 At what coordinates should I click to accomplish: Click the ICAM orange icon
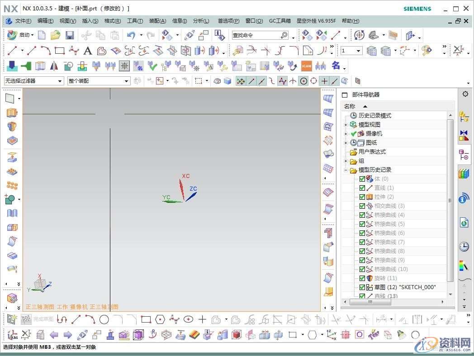307,66
